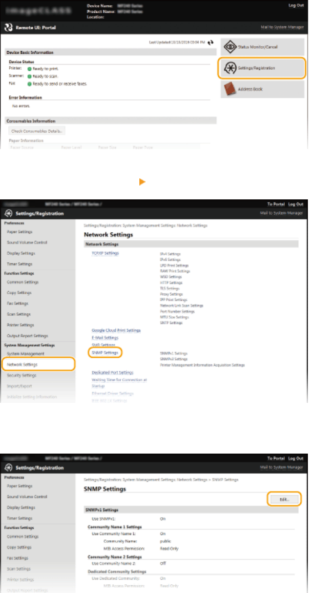Open Sound Volume Control in Network Settings page sidebar
The height and width of the screenshot is (593, 312).
(x=27, y=242)
